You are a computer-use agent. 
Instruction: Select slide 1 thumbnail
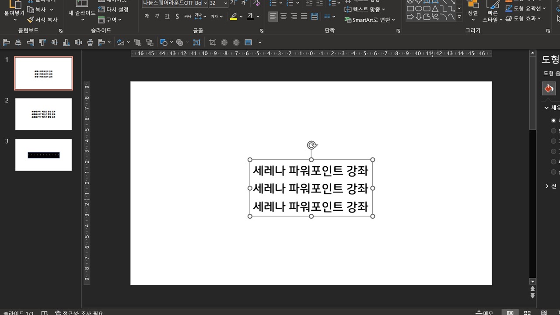pyautogui.click(x=44, y=73)
